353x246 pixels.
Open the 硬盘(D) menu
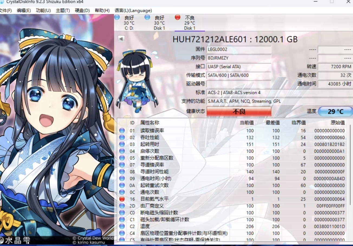pos(82,11)
